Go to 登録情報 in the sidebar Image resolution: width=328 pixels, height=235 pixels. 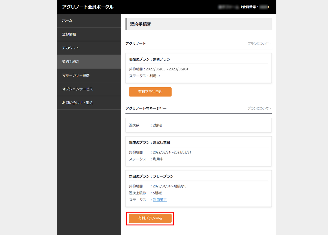point(89,34)
